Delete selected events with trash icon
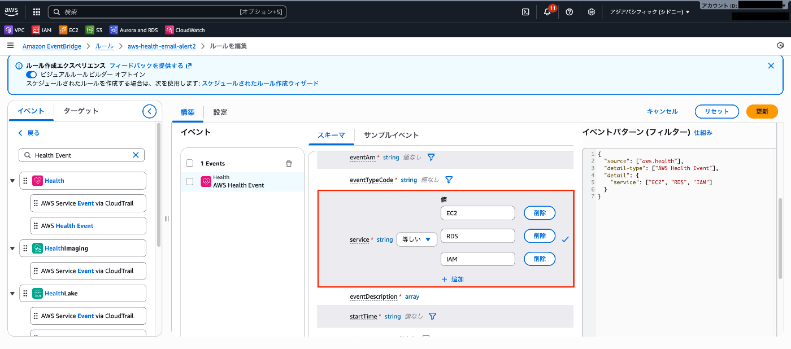This screenshot has height=349, width=791. click(x=289, y=164)
